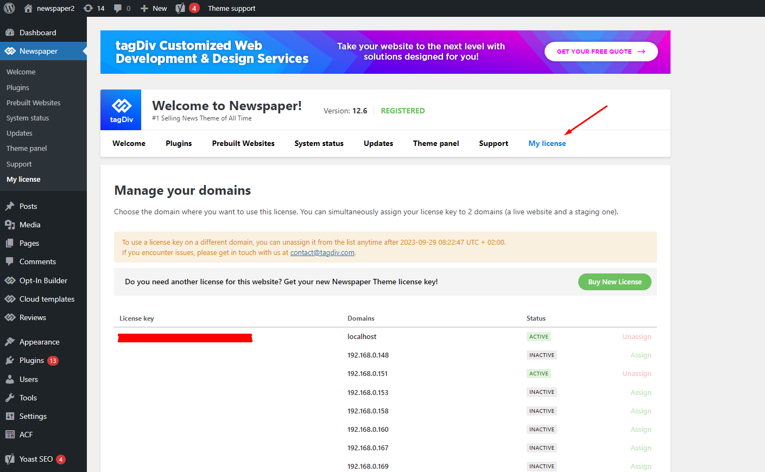This screenshot has height=472, width=765.
Task: Open Support in sidebar submenu
Action: coord(19,164)
